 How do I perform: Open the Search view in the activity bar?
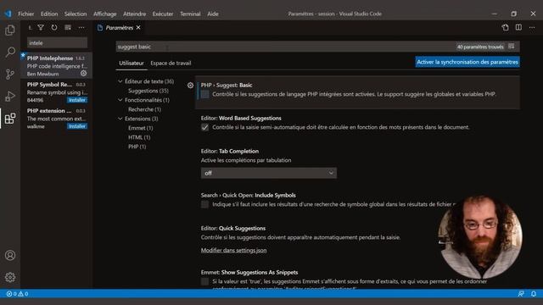coord(10,53)
